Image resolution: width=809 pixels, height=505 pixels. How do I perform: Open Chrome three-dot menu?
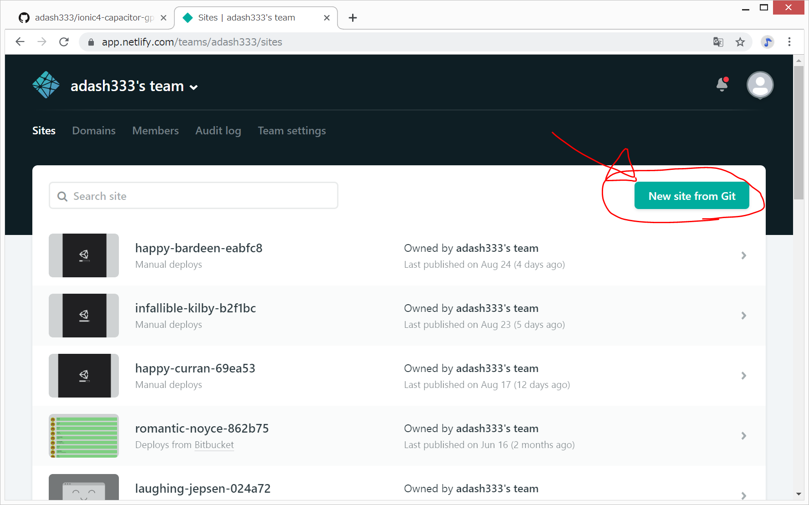click(789, 42)
